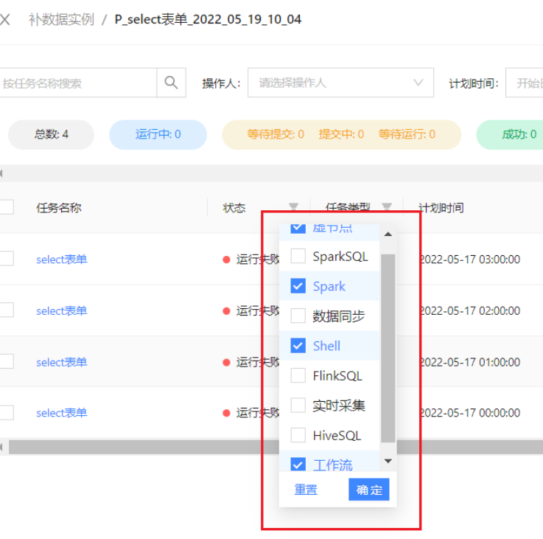Click the filter list scroll-down arrow
Image resolution: width=543 pixels, height=539 pixels.
point(388,461)
